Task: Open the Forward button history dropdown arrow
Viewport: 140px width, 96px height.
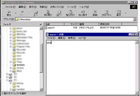Action: click(29, 13)
